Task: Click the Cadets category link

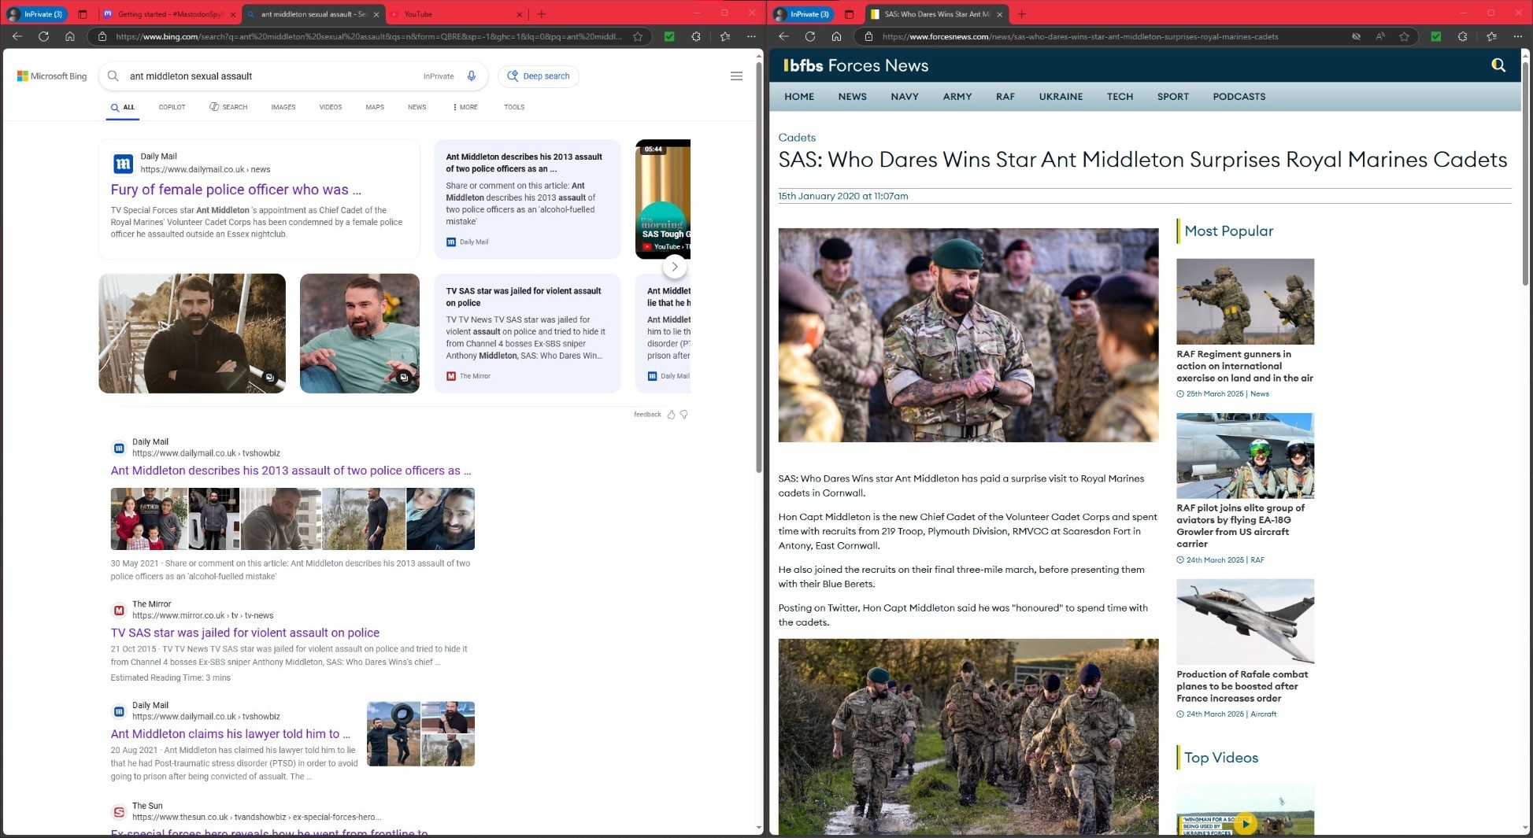Action: tap(797, 138)
